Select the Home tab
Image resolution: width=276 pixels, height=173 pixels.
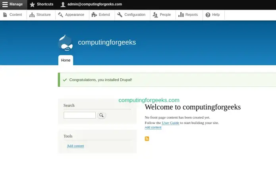66,60
